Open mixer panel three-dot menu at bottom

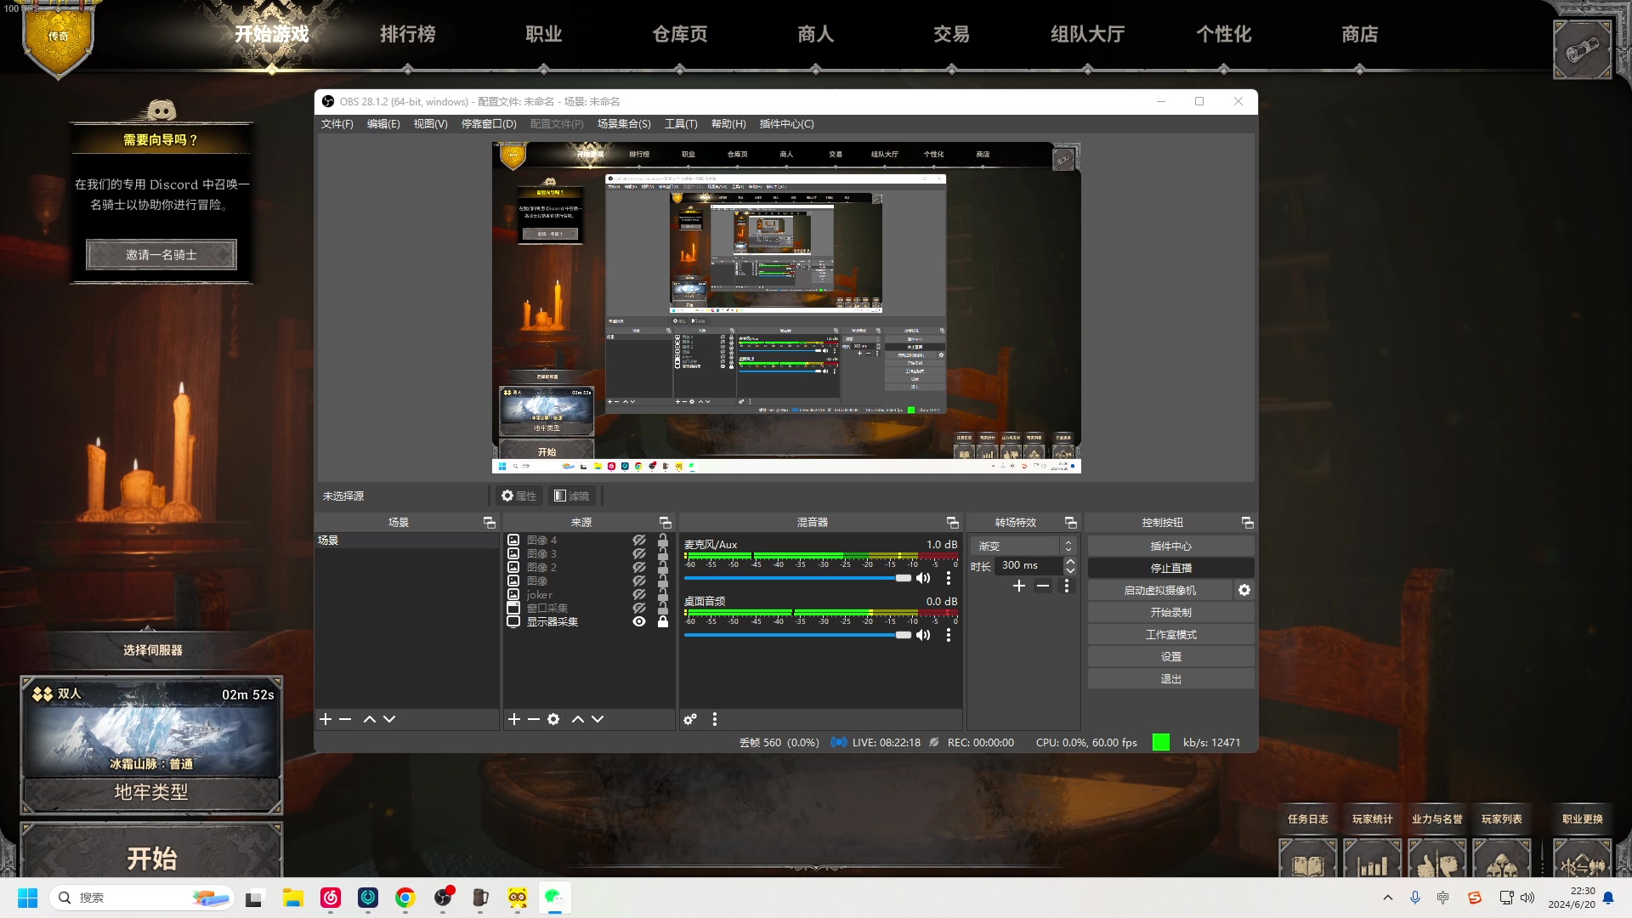(x=715, y=719)
